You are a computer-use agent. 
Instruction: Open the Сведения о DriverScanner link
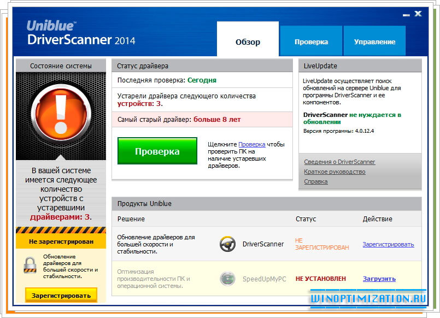click(339, 162)
